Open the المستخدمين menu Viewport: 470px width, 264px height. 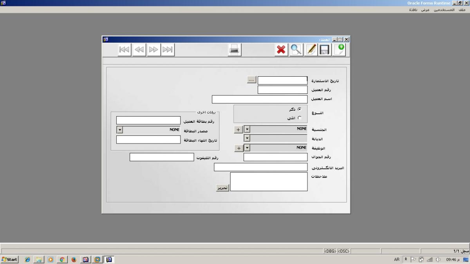click(x=444, y=10)
